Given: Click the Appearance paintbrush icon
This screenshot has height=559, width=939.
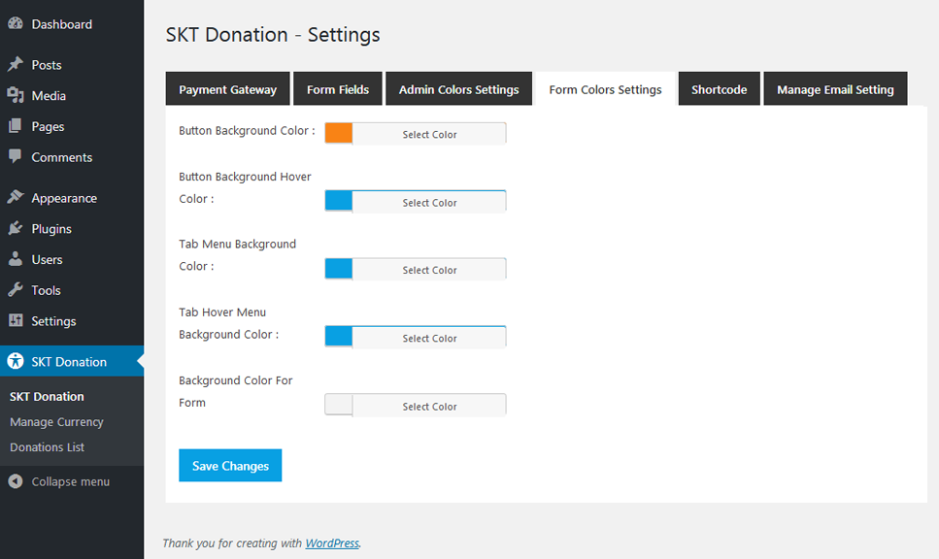Looking at the screenshot, I should click(x=16, y=198).
